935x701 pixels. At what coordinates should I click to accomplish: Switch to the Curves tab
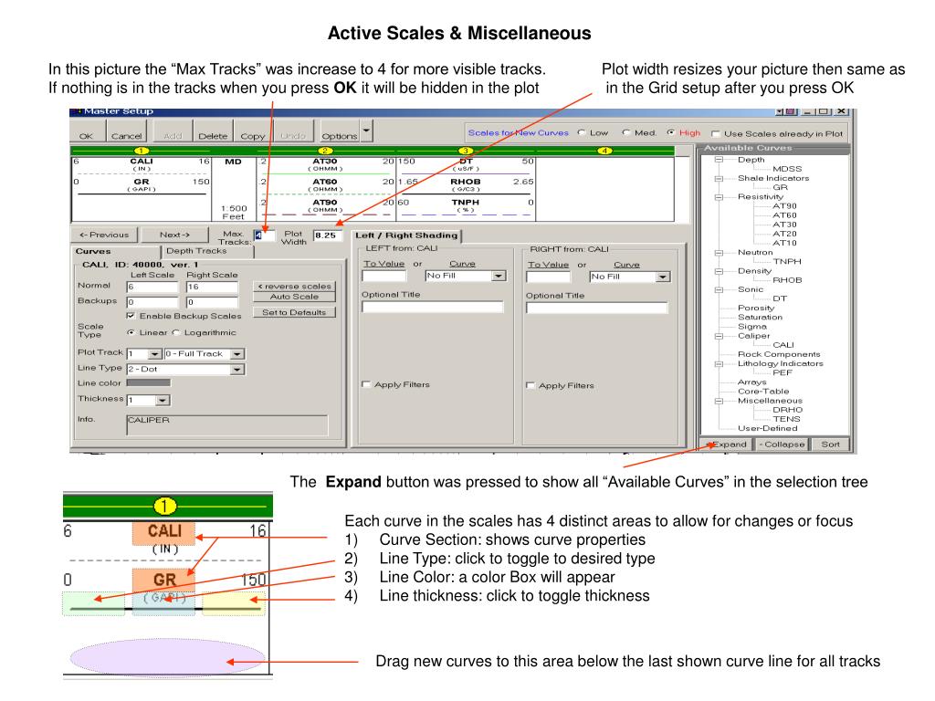pyautogui.click(x=93, y=251)
